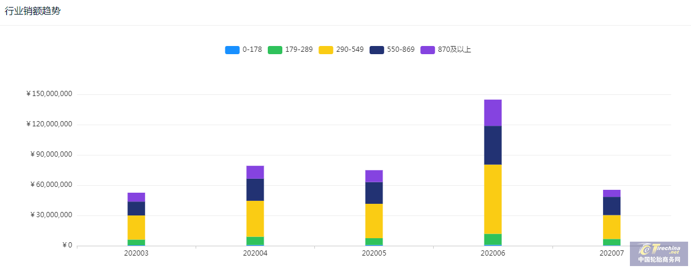This screenshot has height=269, width=691.
Task: Click the yellow segment of the 202003 bar
Action: click(x=136, y=228)
